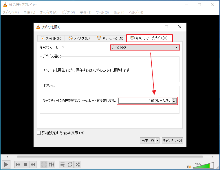220x170 pixels.
Task: Minimize the VLC main window
Action: tap(186, 5)
